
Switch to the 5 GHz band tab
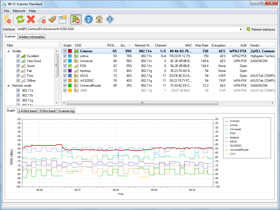47,111
